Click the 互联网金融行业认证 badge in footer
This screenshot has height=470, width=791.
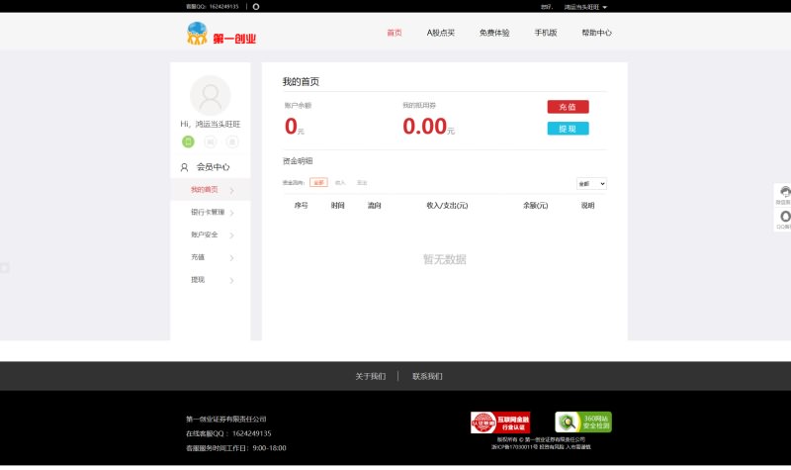coord(500,423)
